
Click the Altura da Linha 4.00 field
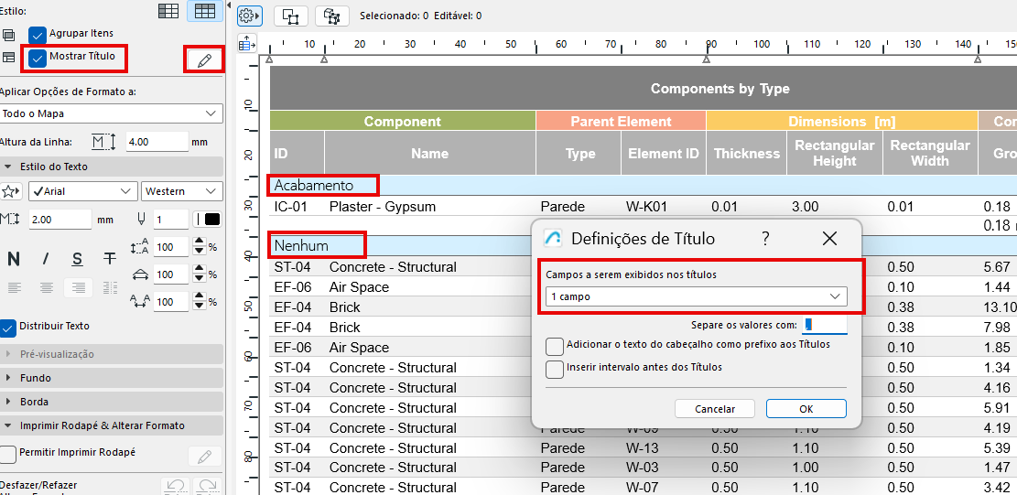pyautogui.click(x=157, y=141)
